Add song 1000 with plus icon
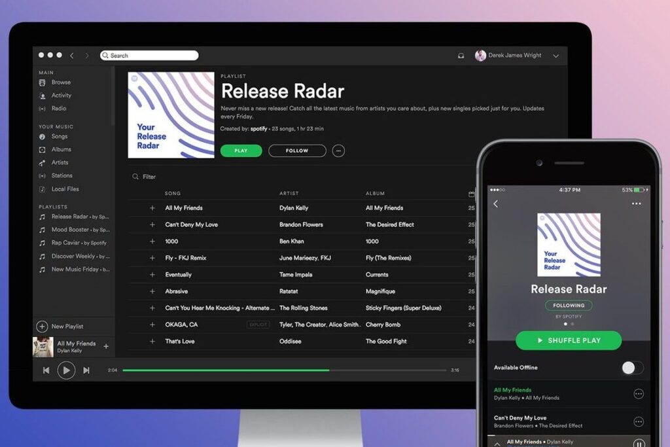670x447 pixels. point(152,241)
